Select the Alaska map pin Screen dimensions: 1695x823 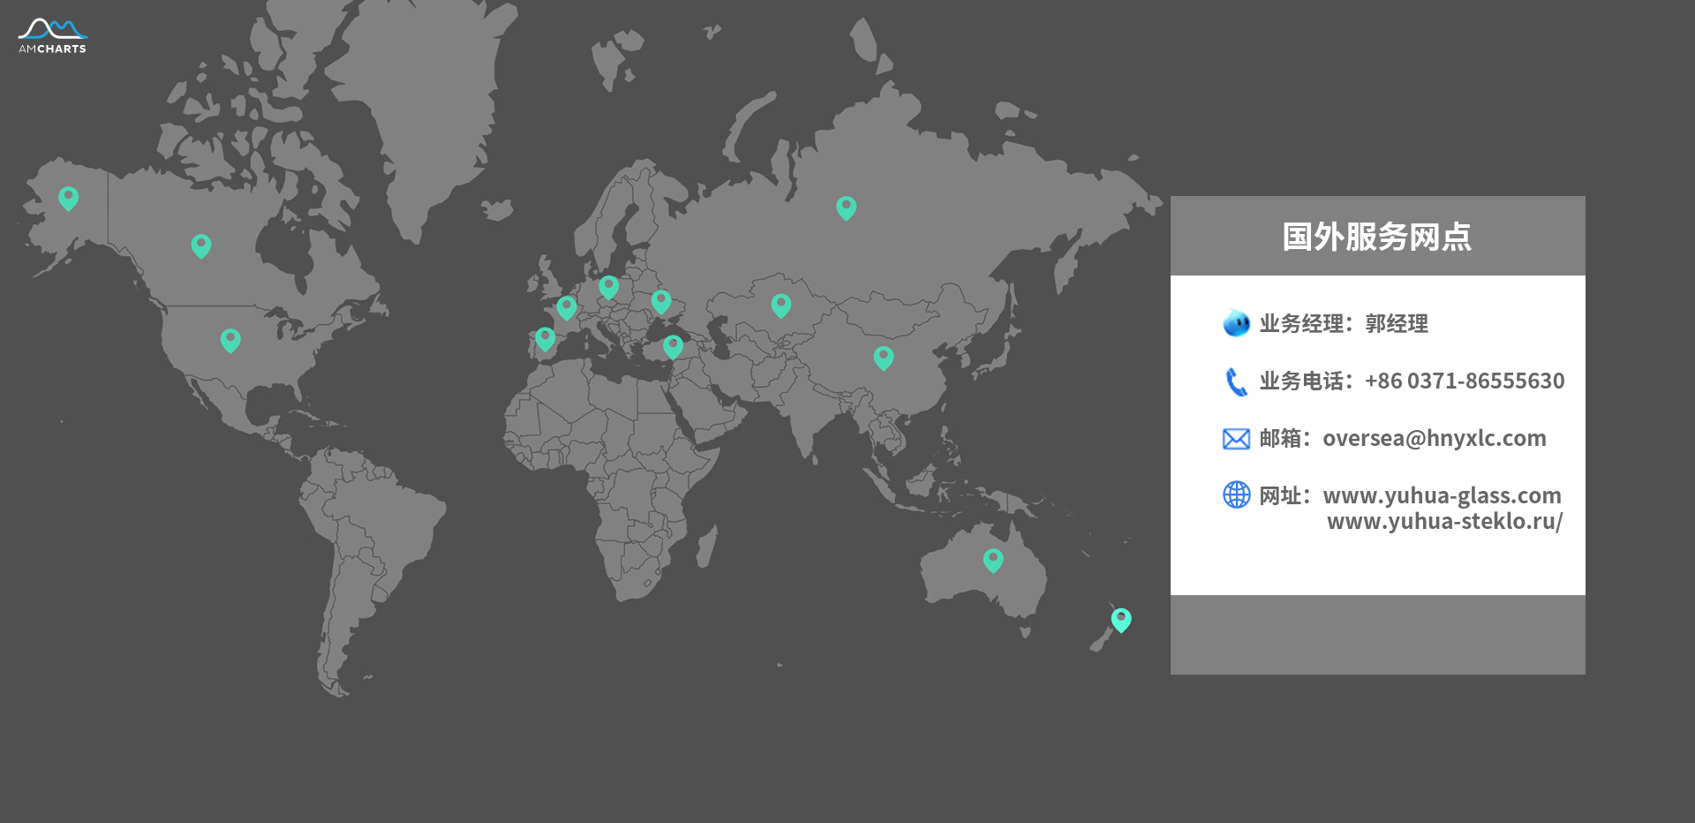click(x=68, y=197)
